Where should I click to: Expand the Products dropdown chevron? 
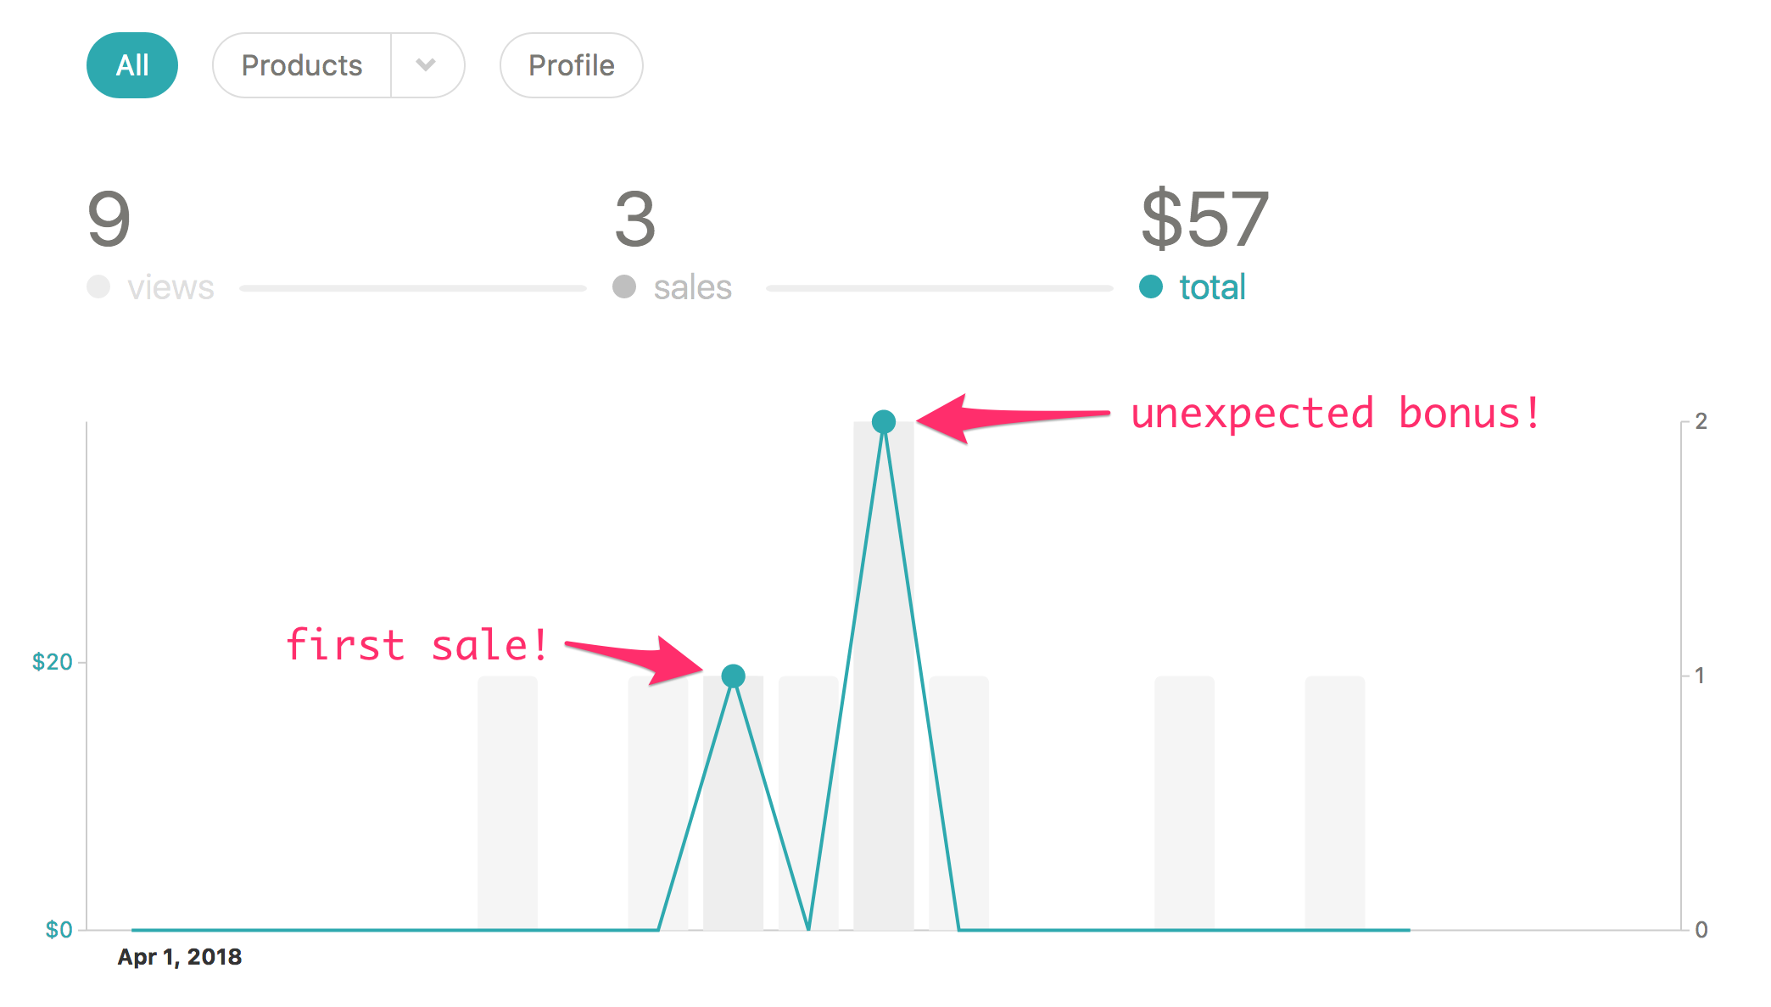point(427,65)
